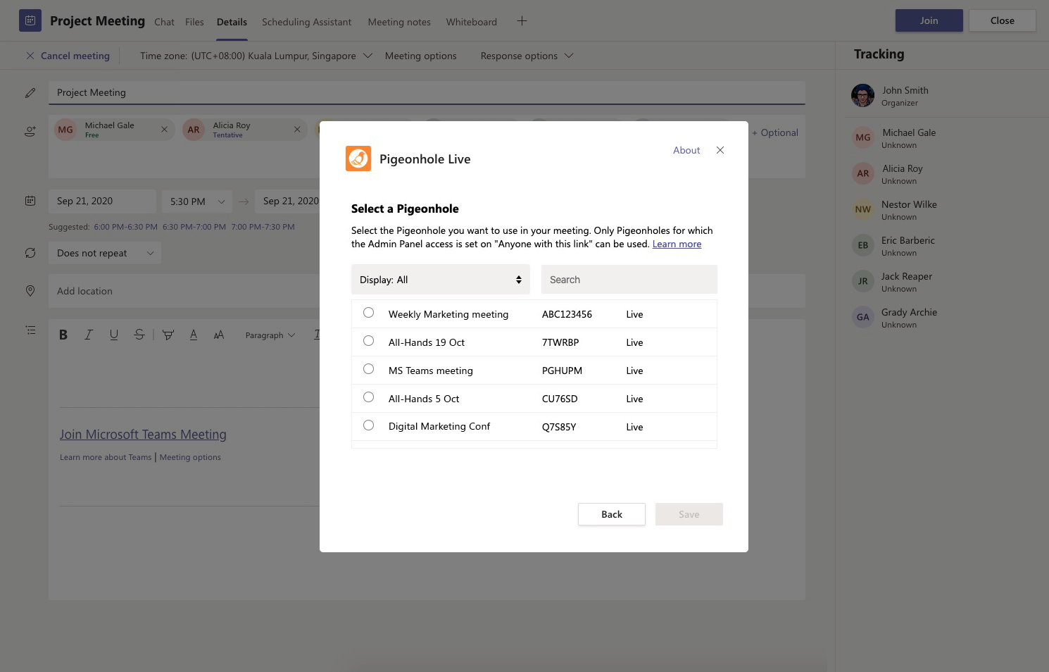Viewport: 1049px width, 672px height.
Task: Click Nestor Wilke's NW avatar in Tracking
Action: point(863,209)
